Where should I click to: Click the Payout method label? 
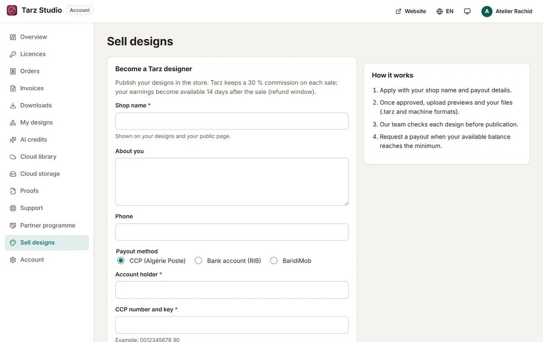pyautogui.click(x=137, y=251)
